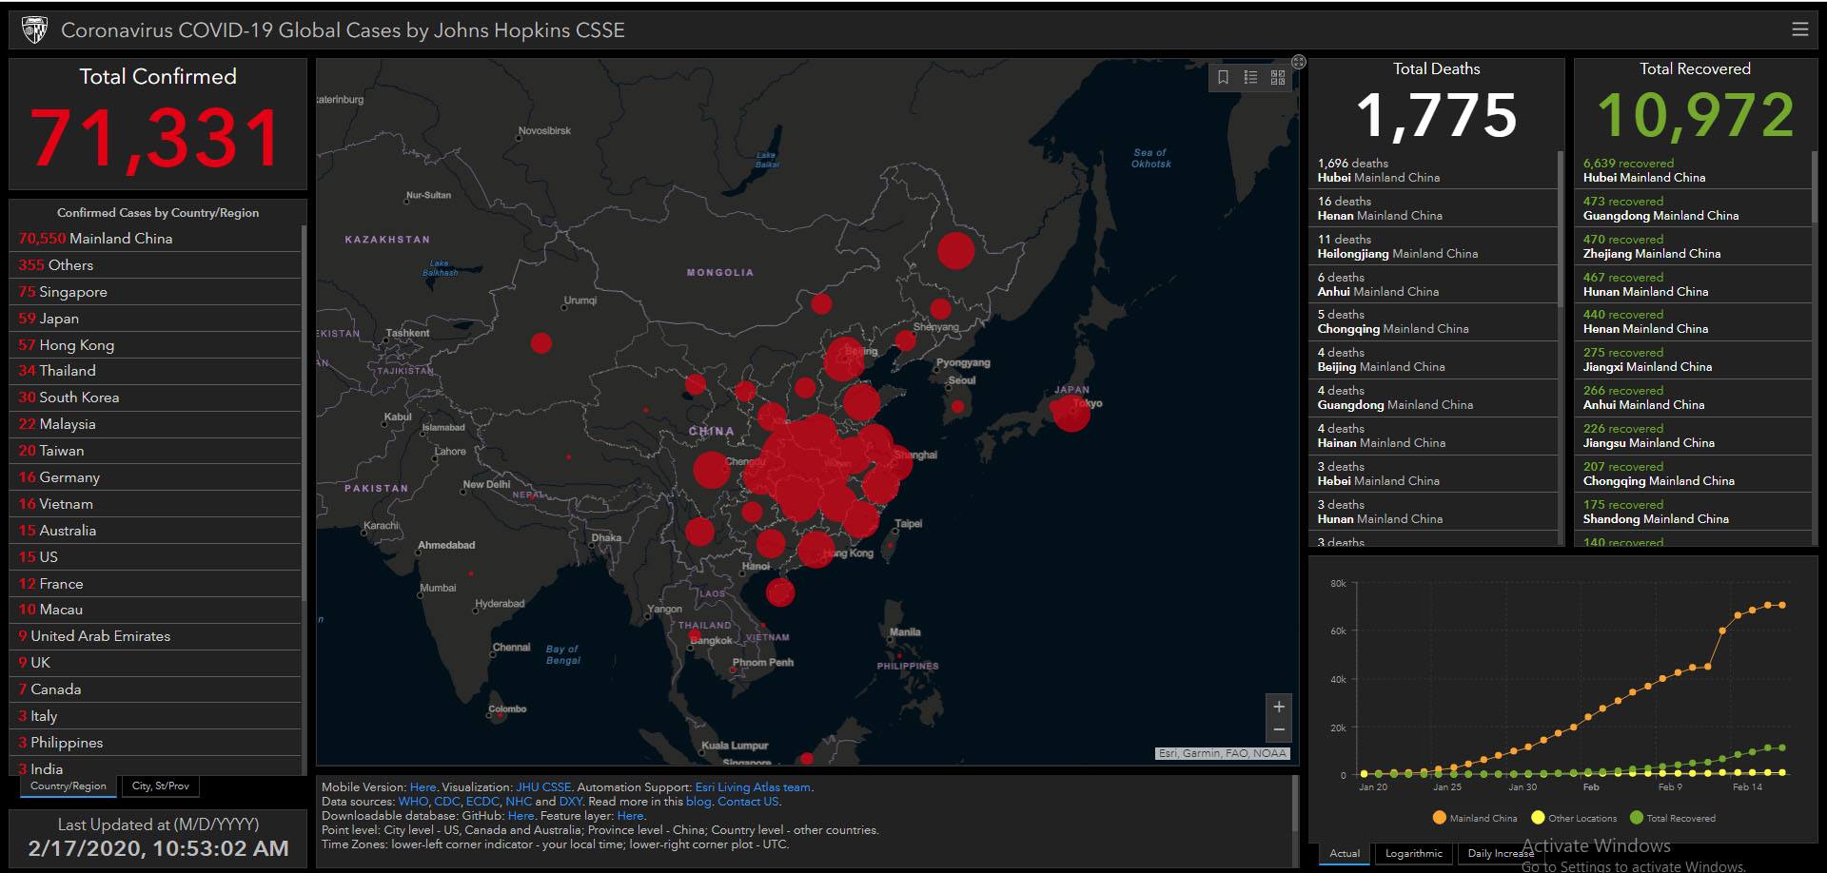The image size is (1827, 873).
Task: Click the confirmed cases list scrollbar
Action: 304,409
